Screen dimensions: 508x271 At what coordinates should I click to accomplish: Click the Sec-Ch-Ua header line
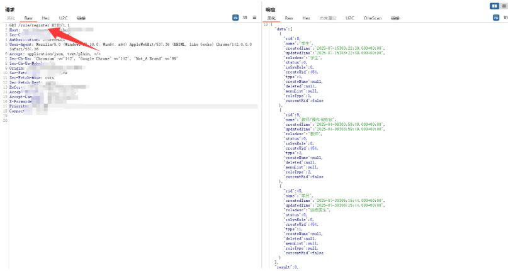(x=94, y=58)
